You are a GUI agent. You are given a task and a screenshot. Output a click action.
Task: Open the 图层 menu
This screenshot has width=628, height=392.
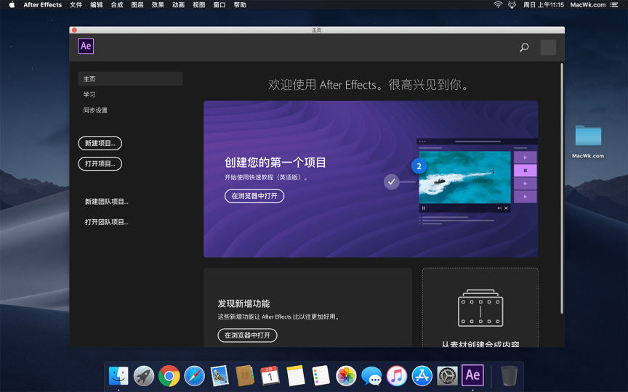pyautogui.click(x=137, y=5)
